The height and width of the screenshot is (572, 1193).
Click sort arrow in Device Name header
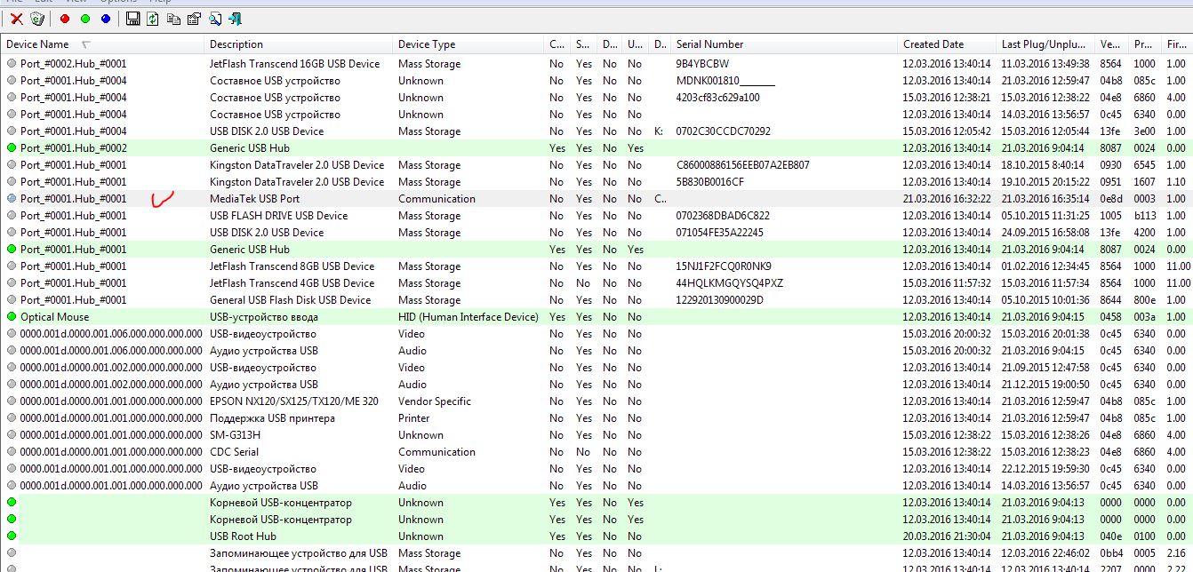(86, 44)
